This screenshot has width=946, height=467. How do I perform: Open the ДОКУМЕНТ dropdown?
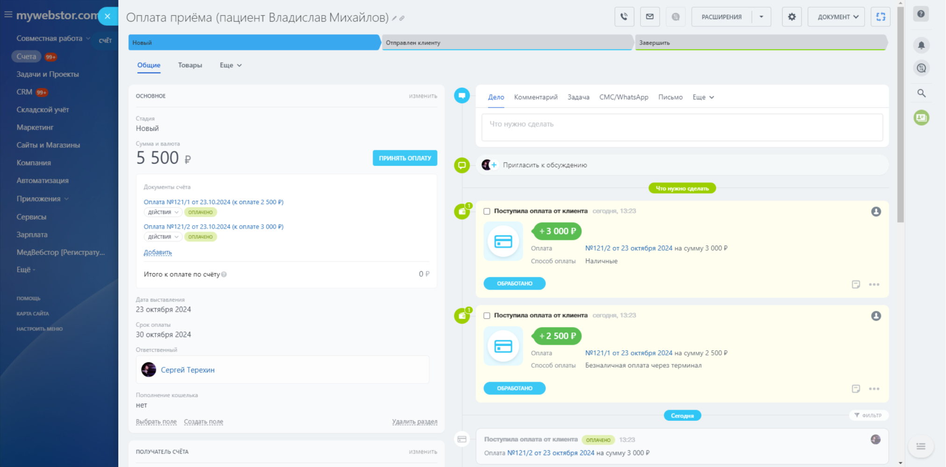click(x=836, y=17)
